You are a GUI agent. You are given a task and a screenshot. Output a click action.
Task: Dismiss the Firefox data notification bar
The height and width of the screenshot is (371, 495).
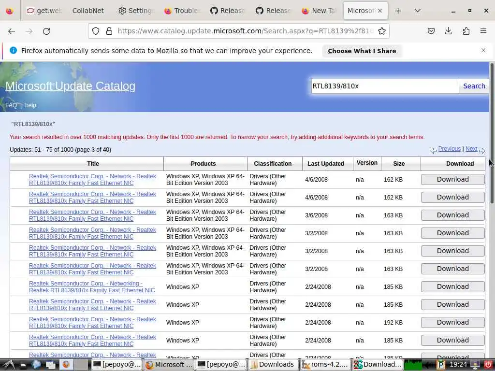[483, 50]
